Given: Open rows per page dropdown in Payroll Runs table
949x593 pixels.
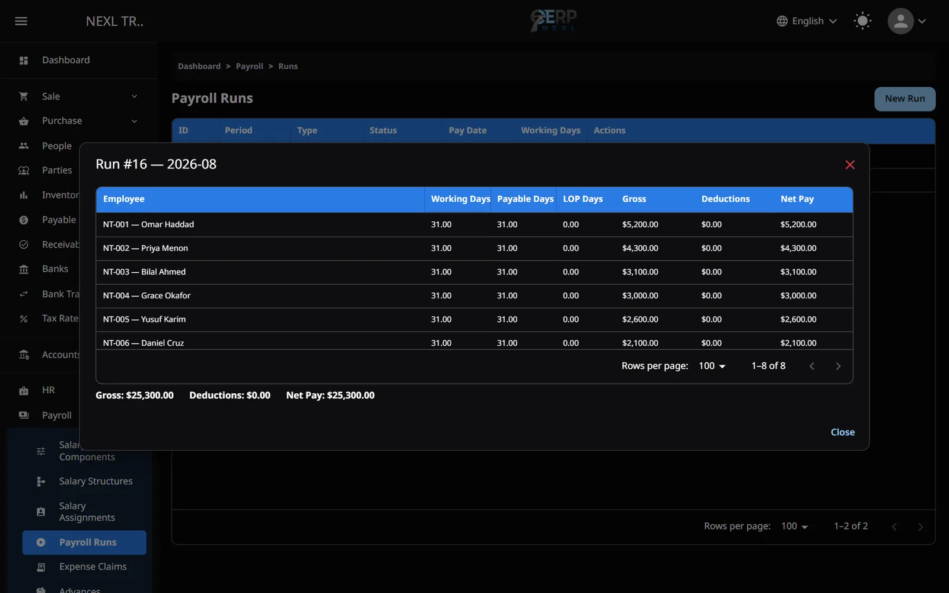Looking at the screenshot, I should [x=794, y=526].
